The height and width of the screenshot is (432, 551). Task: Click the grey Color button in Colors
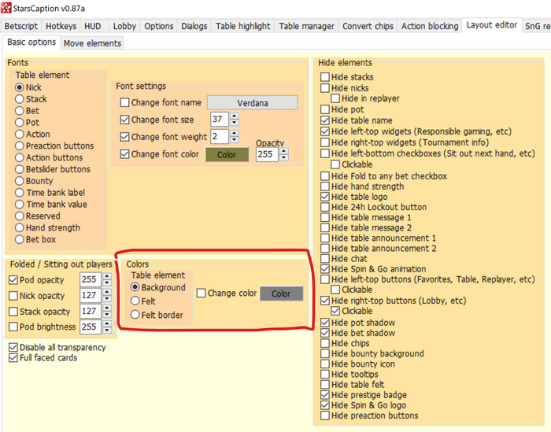(281, 294)
